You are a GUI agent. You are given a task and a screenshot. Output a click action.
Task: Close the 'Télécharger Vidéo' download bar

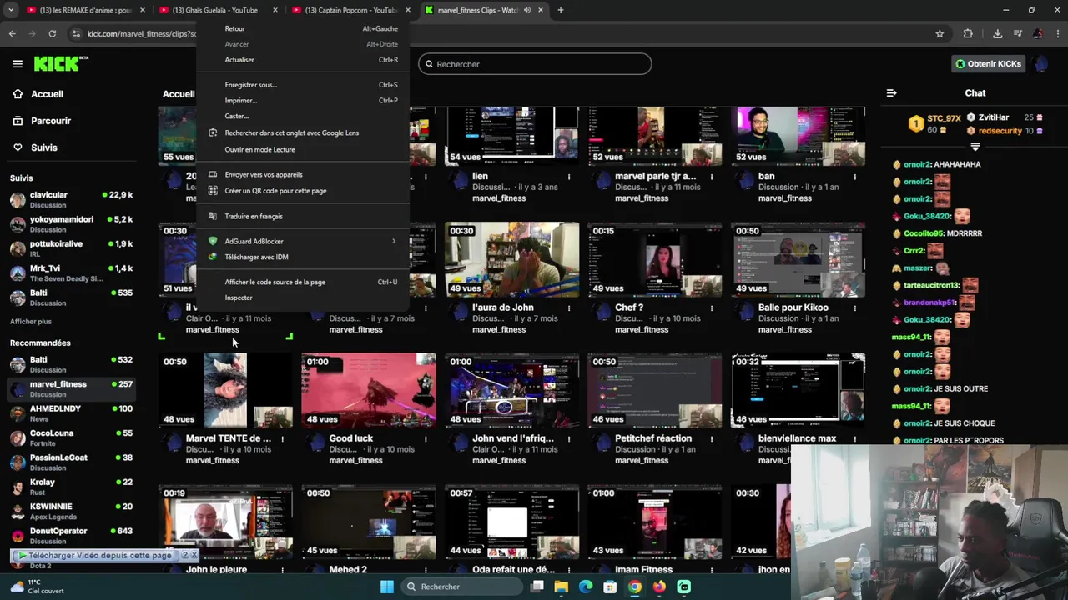(194, 555)
